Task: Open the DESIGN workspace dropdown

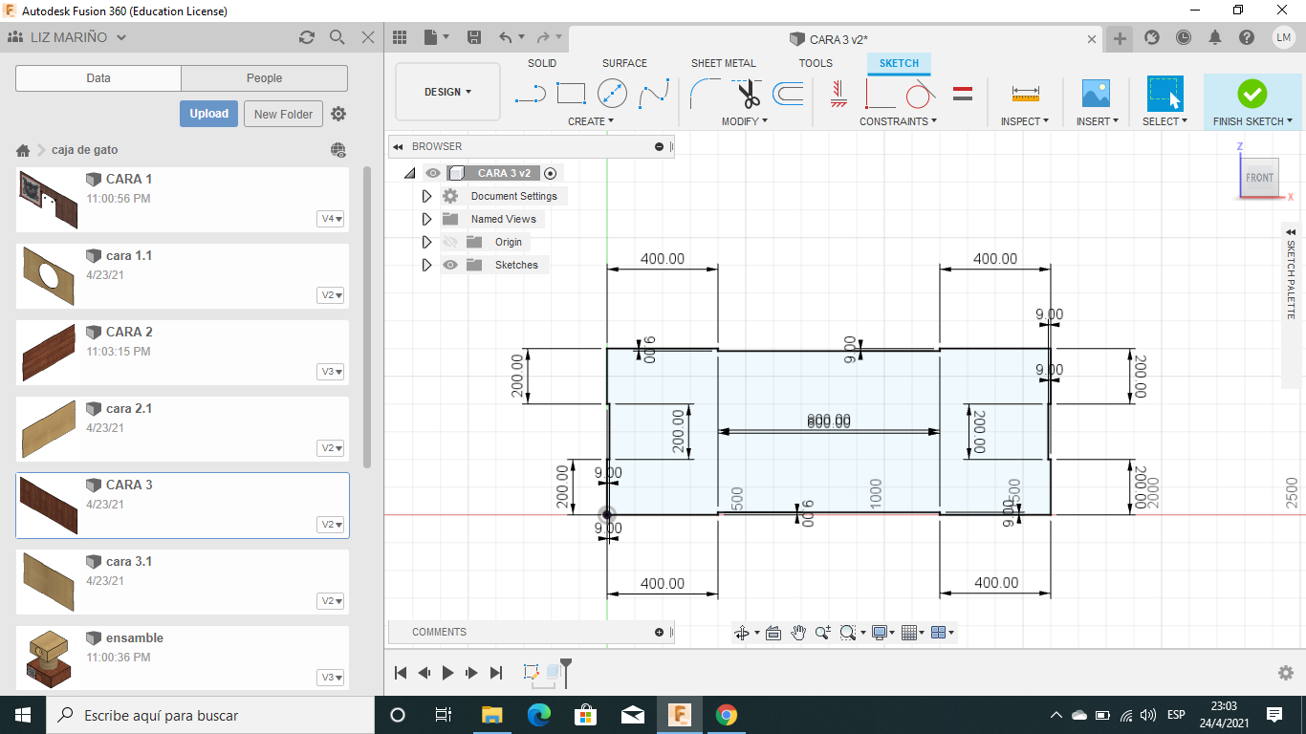Action: pyautogui.click(x=447, y=92)
